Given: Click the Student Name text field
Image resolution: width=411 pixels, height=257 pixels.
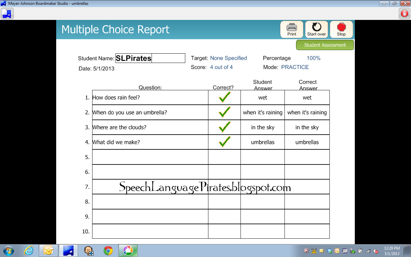Looking at the screenshot, I should [150, 58].
